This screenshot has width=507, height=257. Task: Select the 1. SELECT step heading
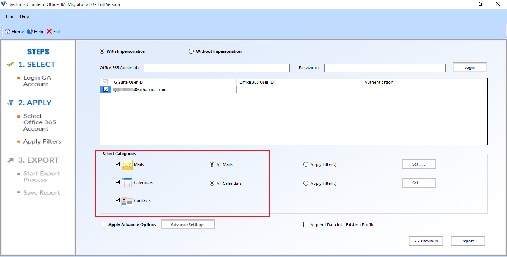tap(37, 64)
